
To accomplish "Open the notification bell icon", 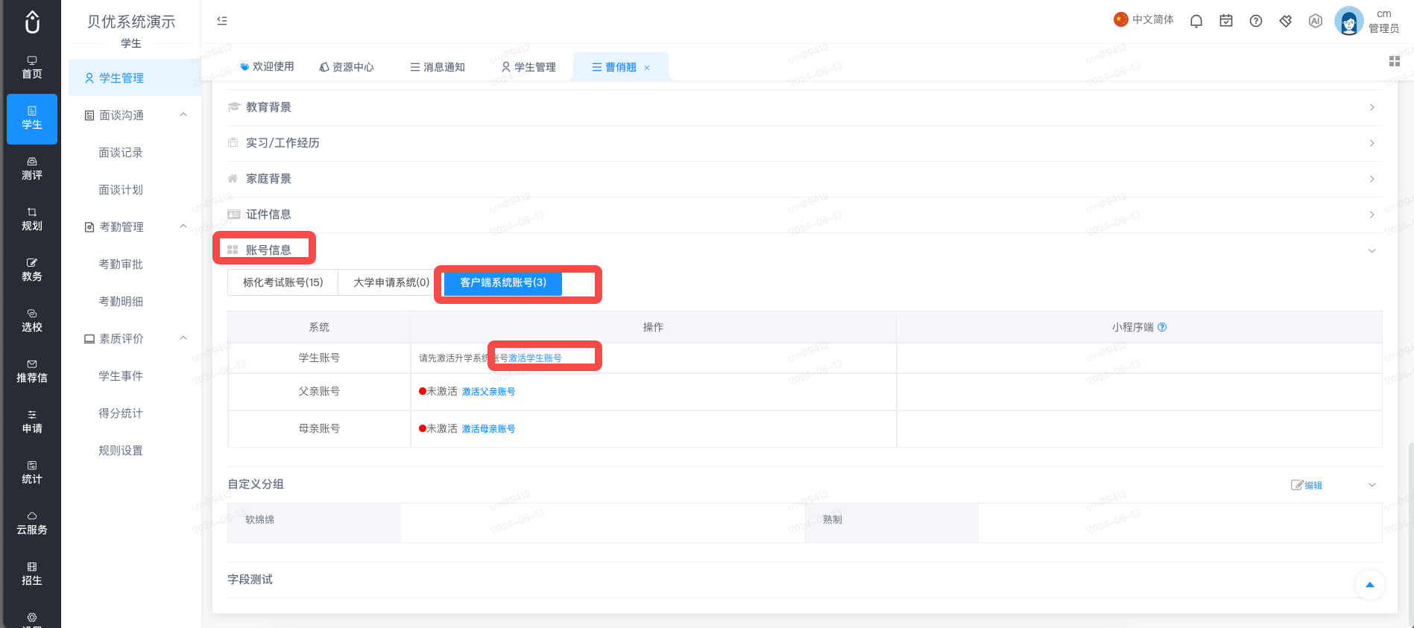I will point(1196,21).
